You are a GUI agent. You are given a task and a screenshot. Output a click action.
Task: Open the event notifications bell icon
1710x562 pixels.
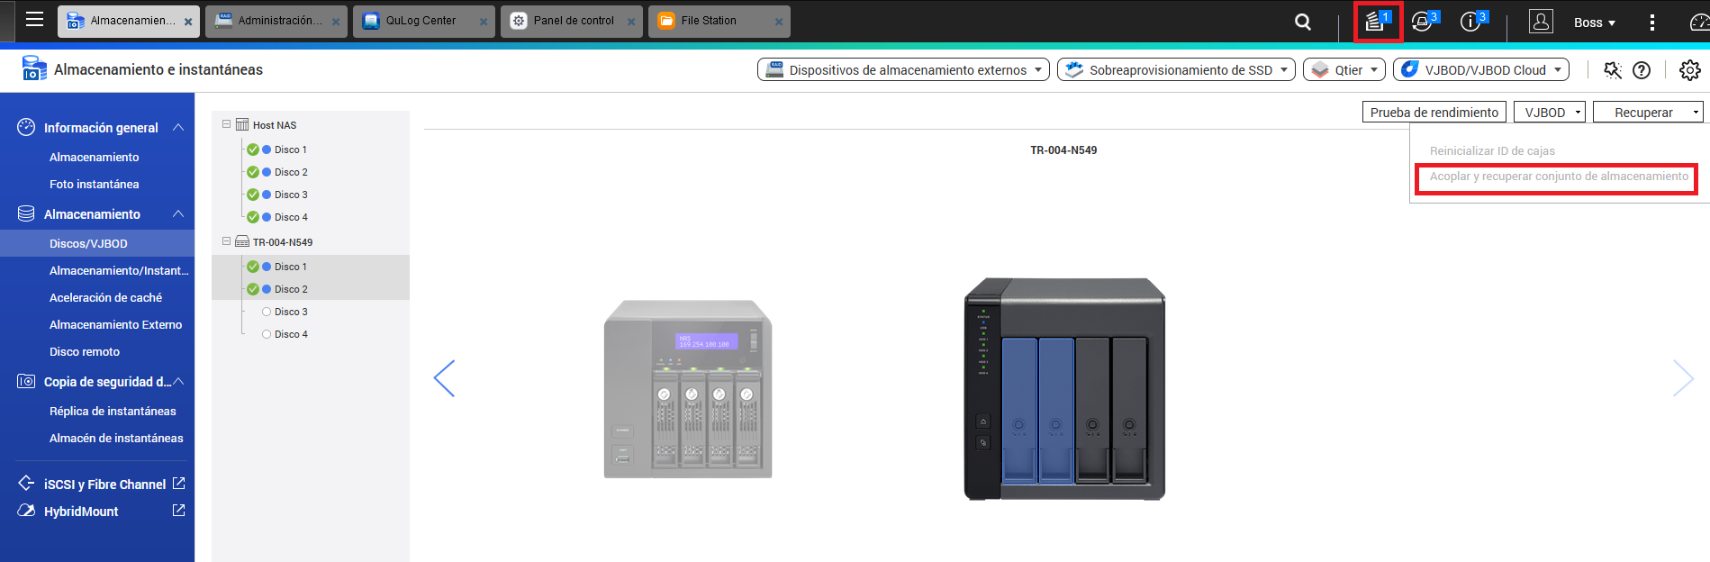(x=1423, y=22)
